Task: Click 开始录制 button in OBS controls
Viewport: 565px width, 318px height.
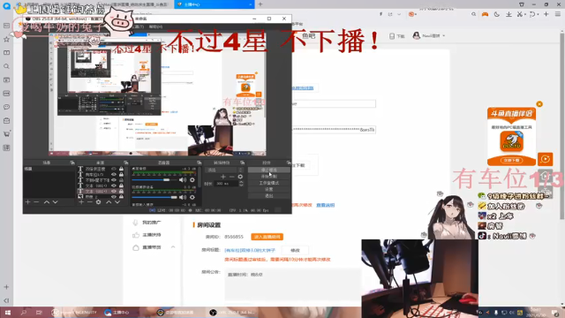Action: tap(268, 177)
